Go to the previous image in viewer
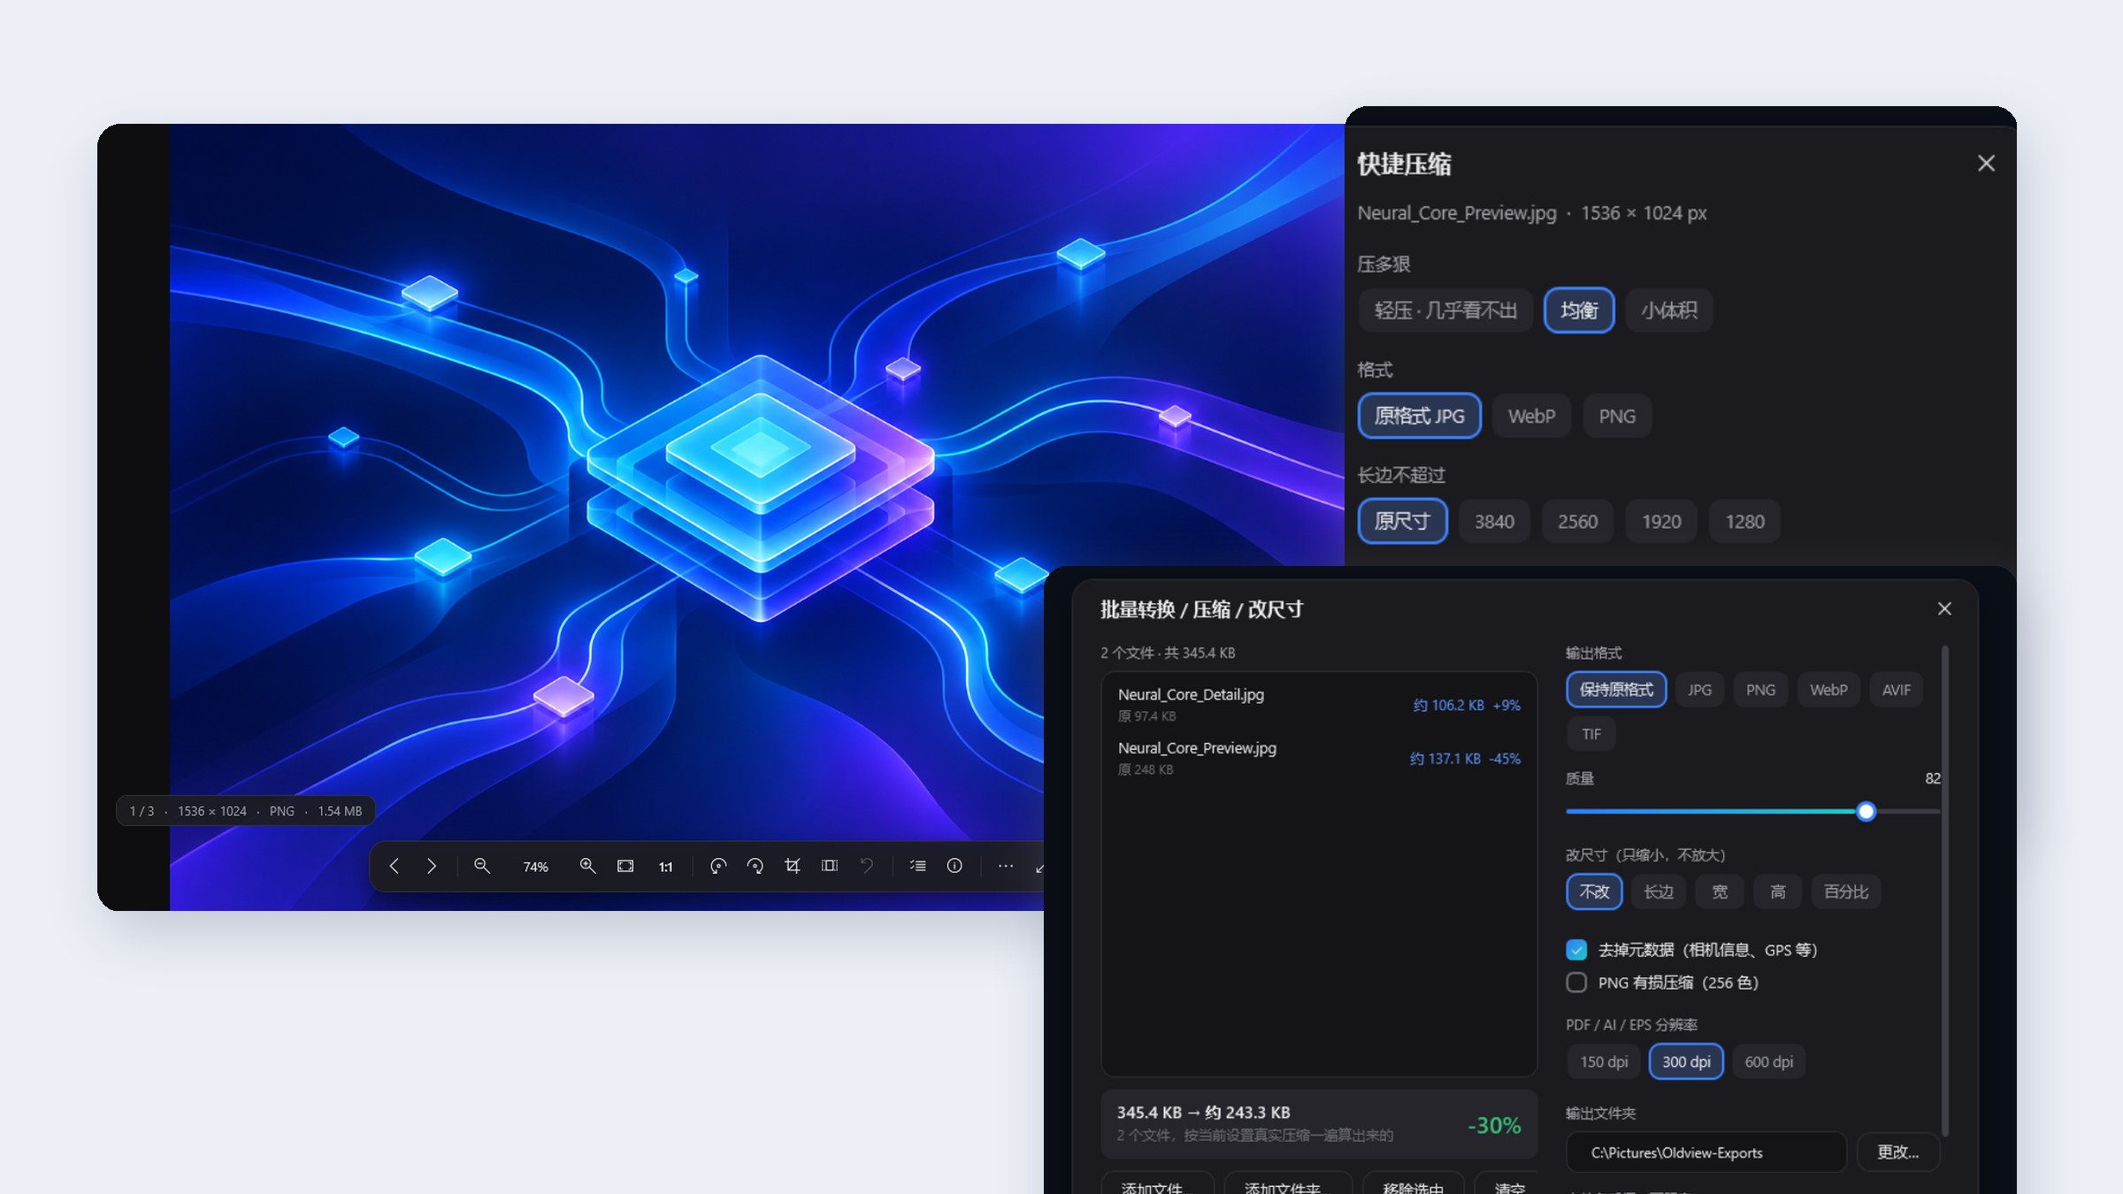The image size is (2123, 1194). [395, 866]
